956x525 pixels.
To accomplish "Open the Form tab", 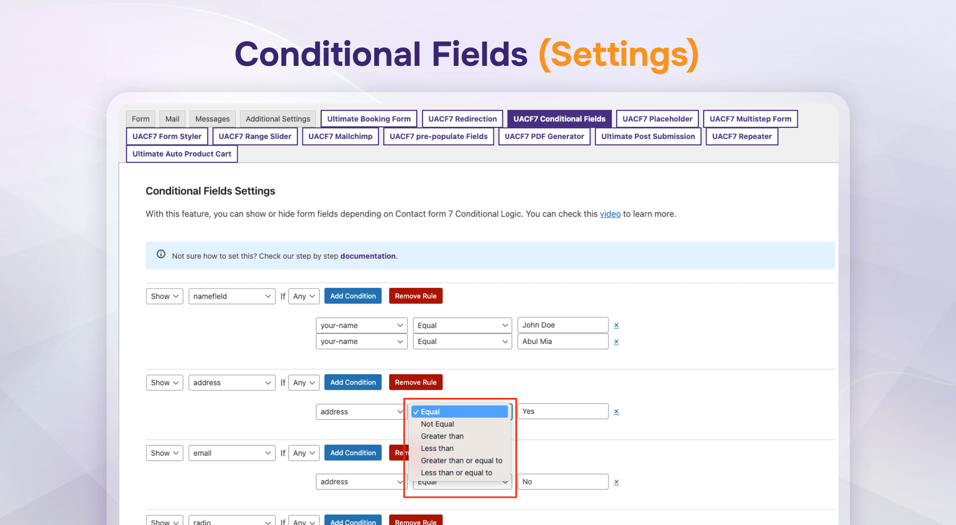I will click(x=141, y=119).
